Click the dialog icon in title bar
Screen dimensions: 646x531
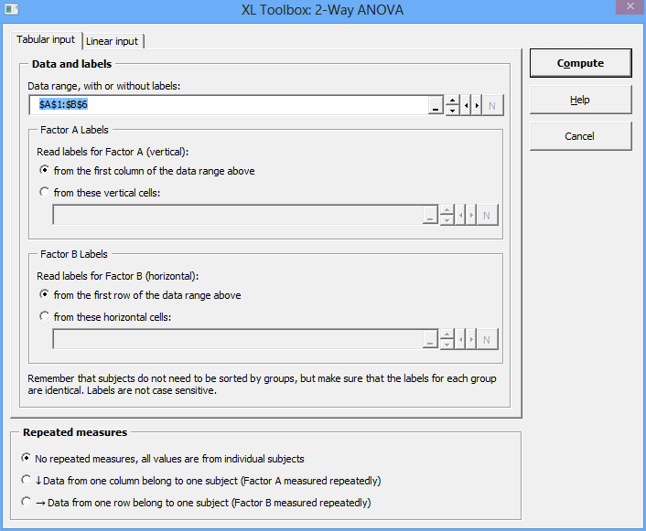[x=11, y=9]
